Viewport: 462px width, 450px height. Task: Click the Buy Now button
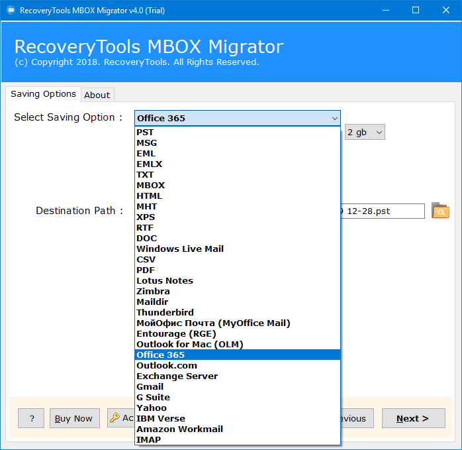tap(75, 418)
